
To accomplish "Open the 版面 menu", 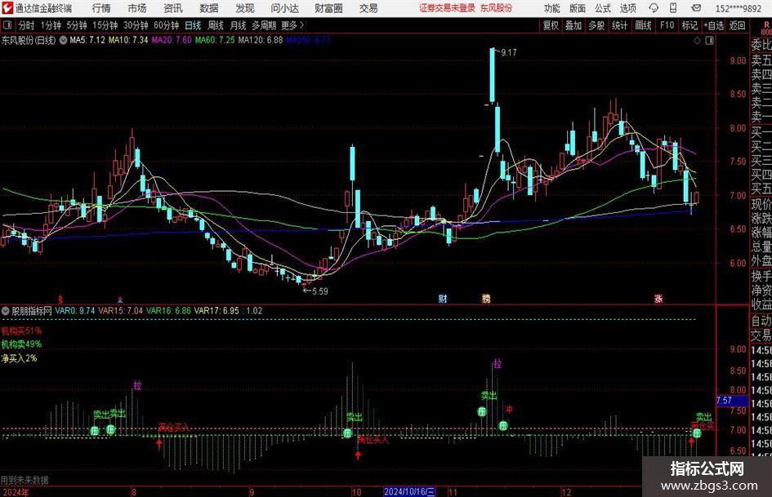I will (x=578, y=8).
